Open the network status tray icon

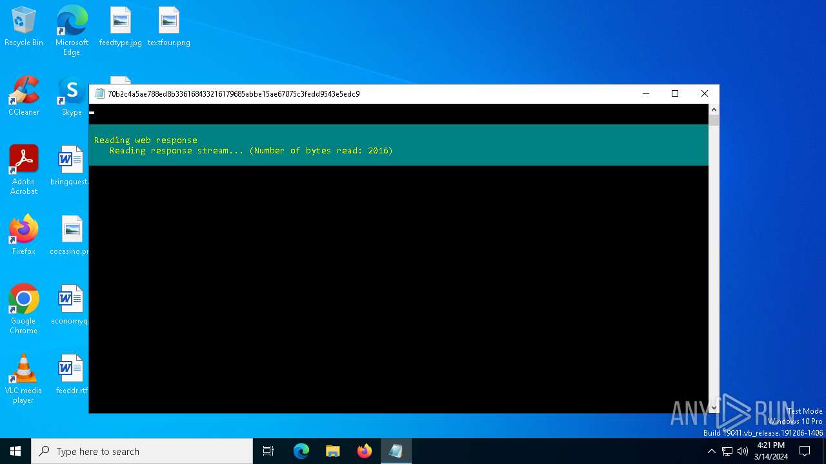tap(727, 451)
